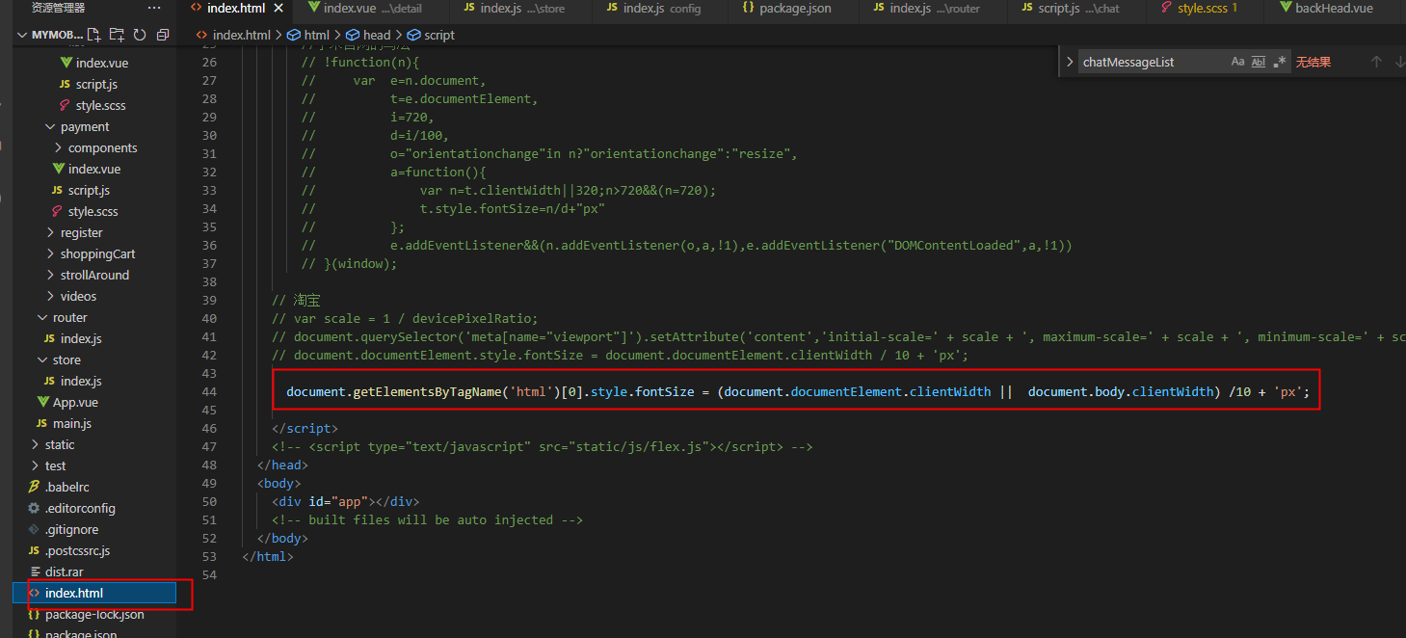
Task: Click the getElementsByTagName('html') code line
Action: (x=798, y=392)
